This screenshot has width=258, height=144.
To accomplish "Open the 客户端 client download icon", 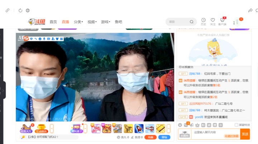I will tap(222, 21).
